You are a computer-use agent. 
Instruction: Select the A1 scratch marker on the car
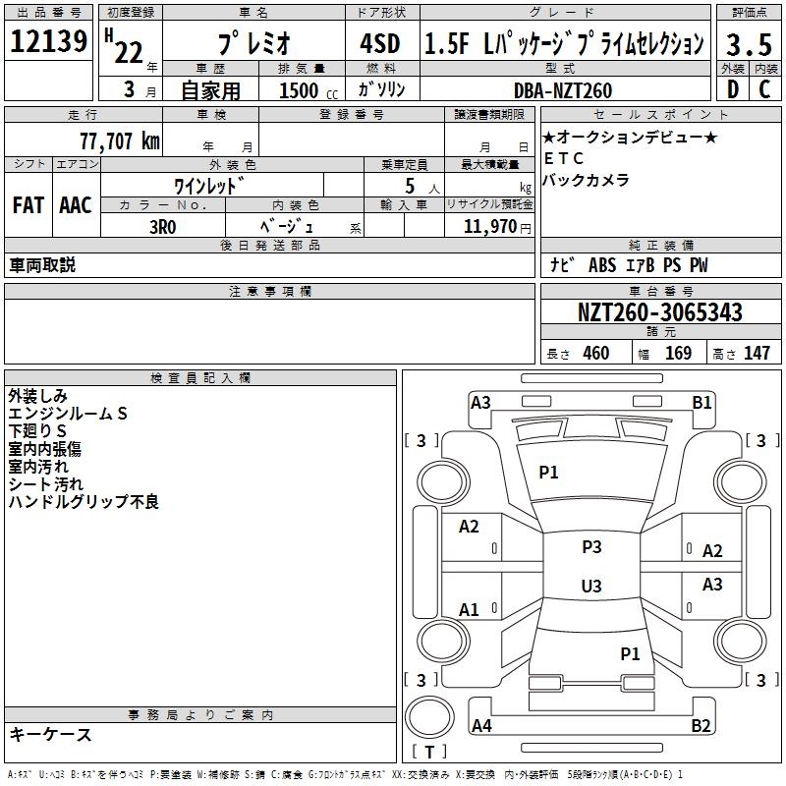pos(470,609)
